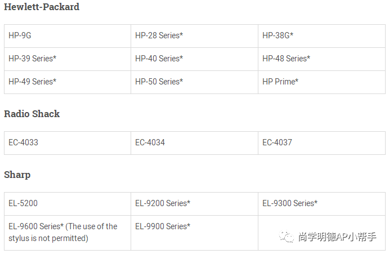
Task: Click the WeChat logo icon in watermark
Action: pyautogui.click(x=287, y=236)
